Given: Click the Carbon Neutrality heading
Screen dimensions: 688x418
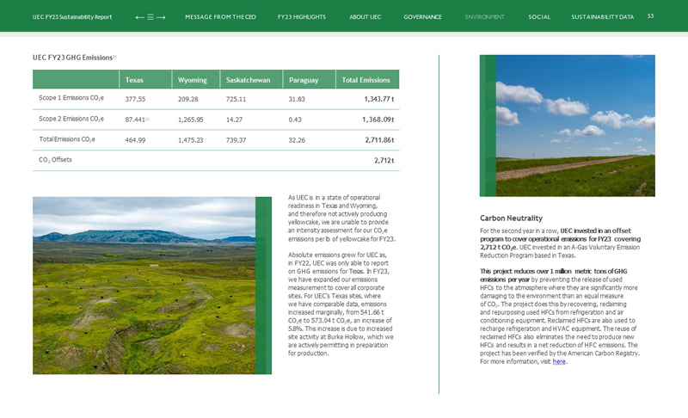Looking at the screenshot, I should (511, 218).
